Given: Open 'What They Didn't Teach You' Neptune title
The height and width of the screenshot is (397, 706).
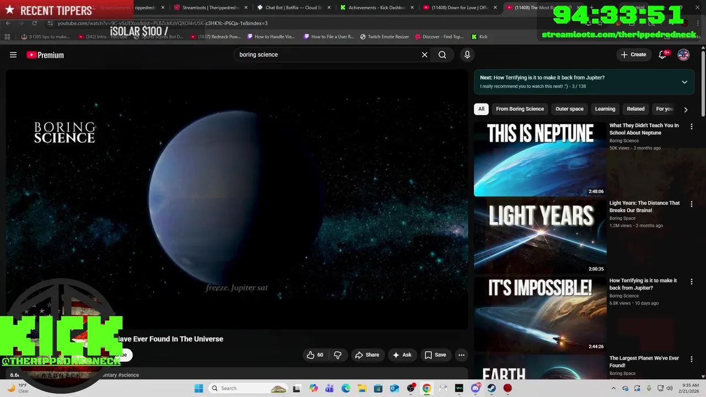Looking at the screenshot, I should pyautogui.click(x=644, y=129).
